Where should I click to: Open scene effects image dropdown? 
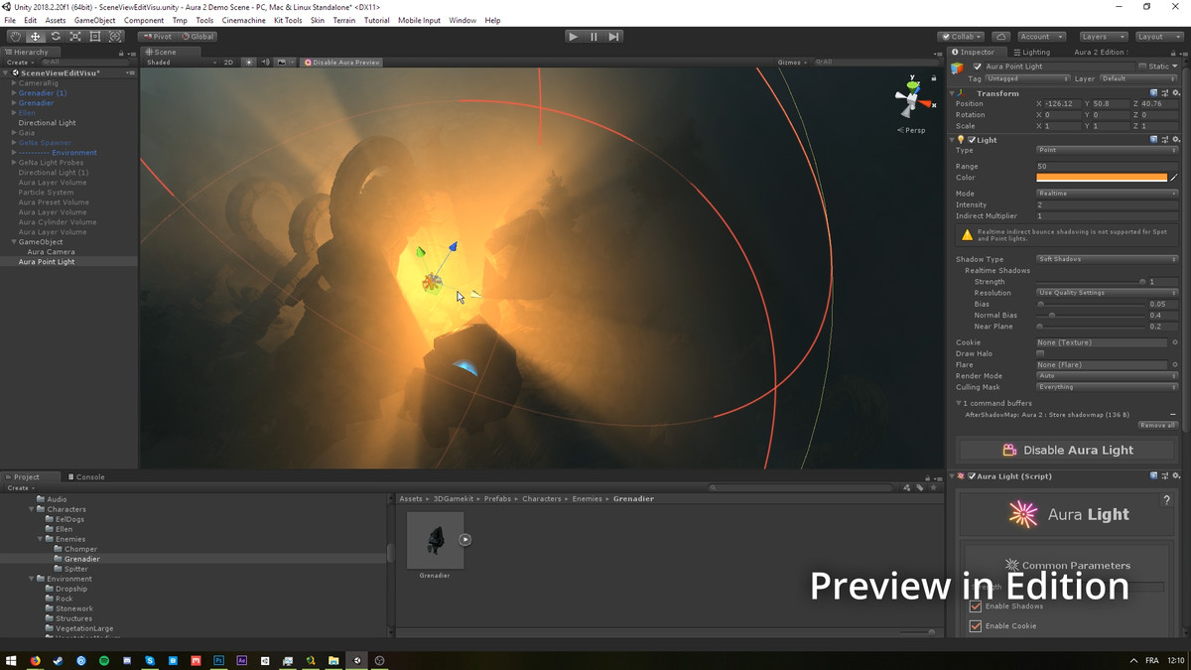click(x=283, y=62)
